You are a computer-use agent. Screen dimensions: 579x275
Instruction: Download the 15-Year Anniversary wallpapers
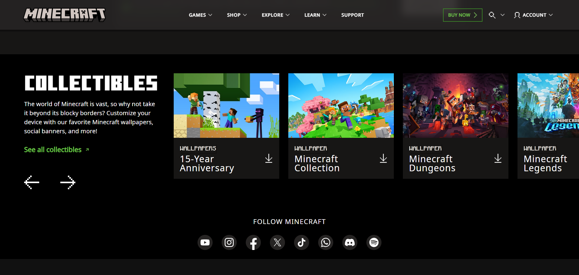(269, 158)
